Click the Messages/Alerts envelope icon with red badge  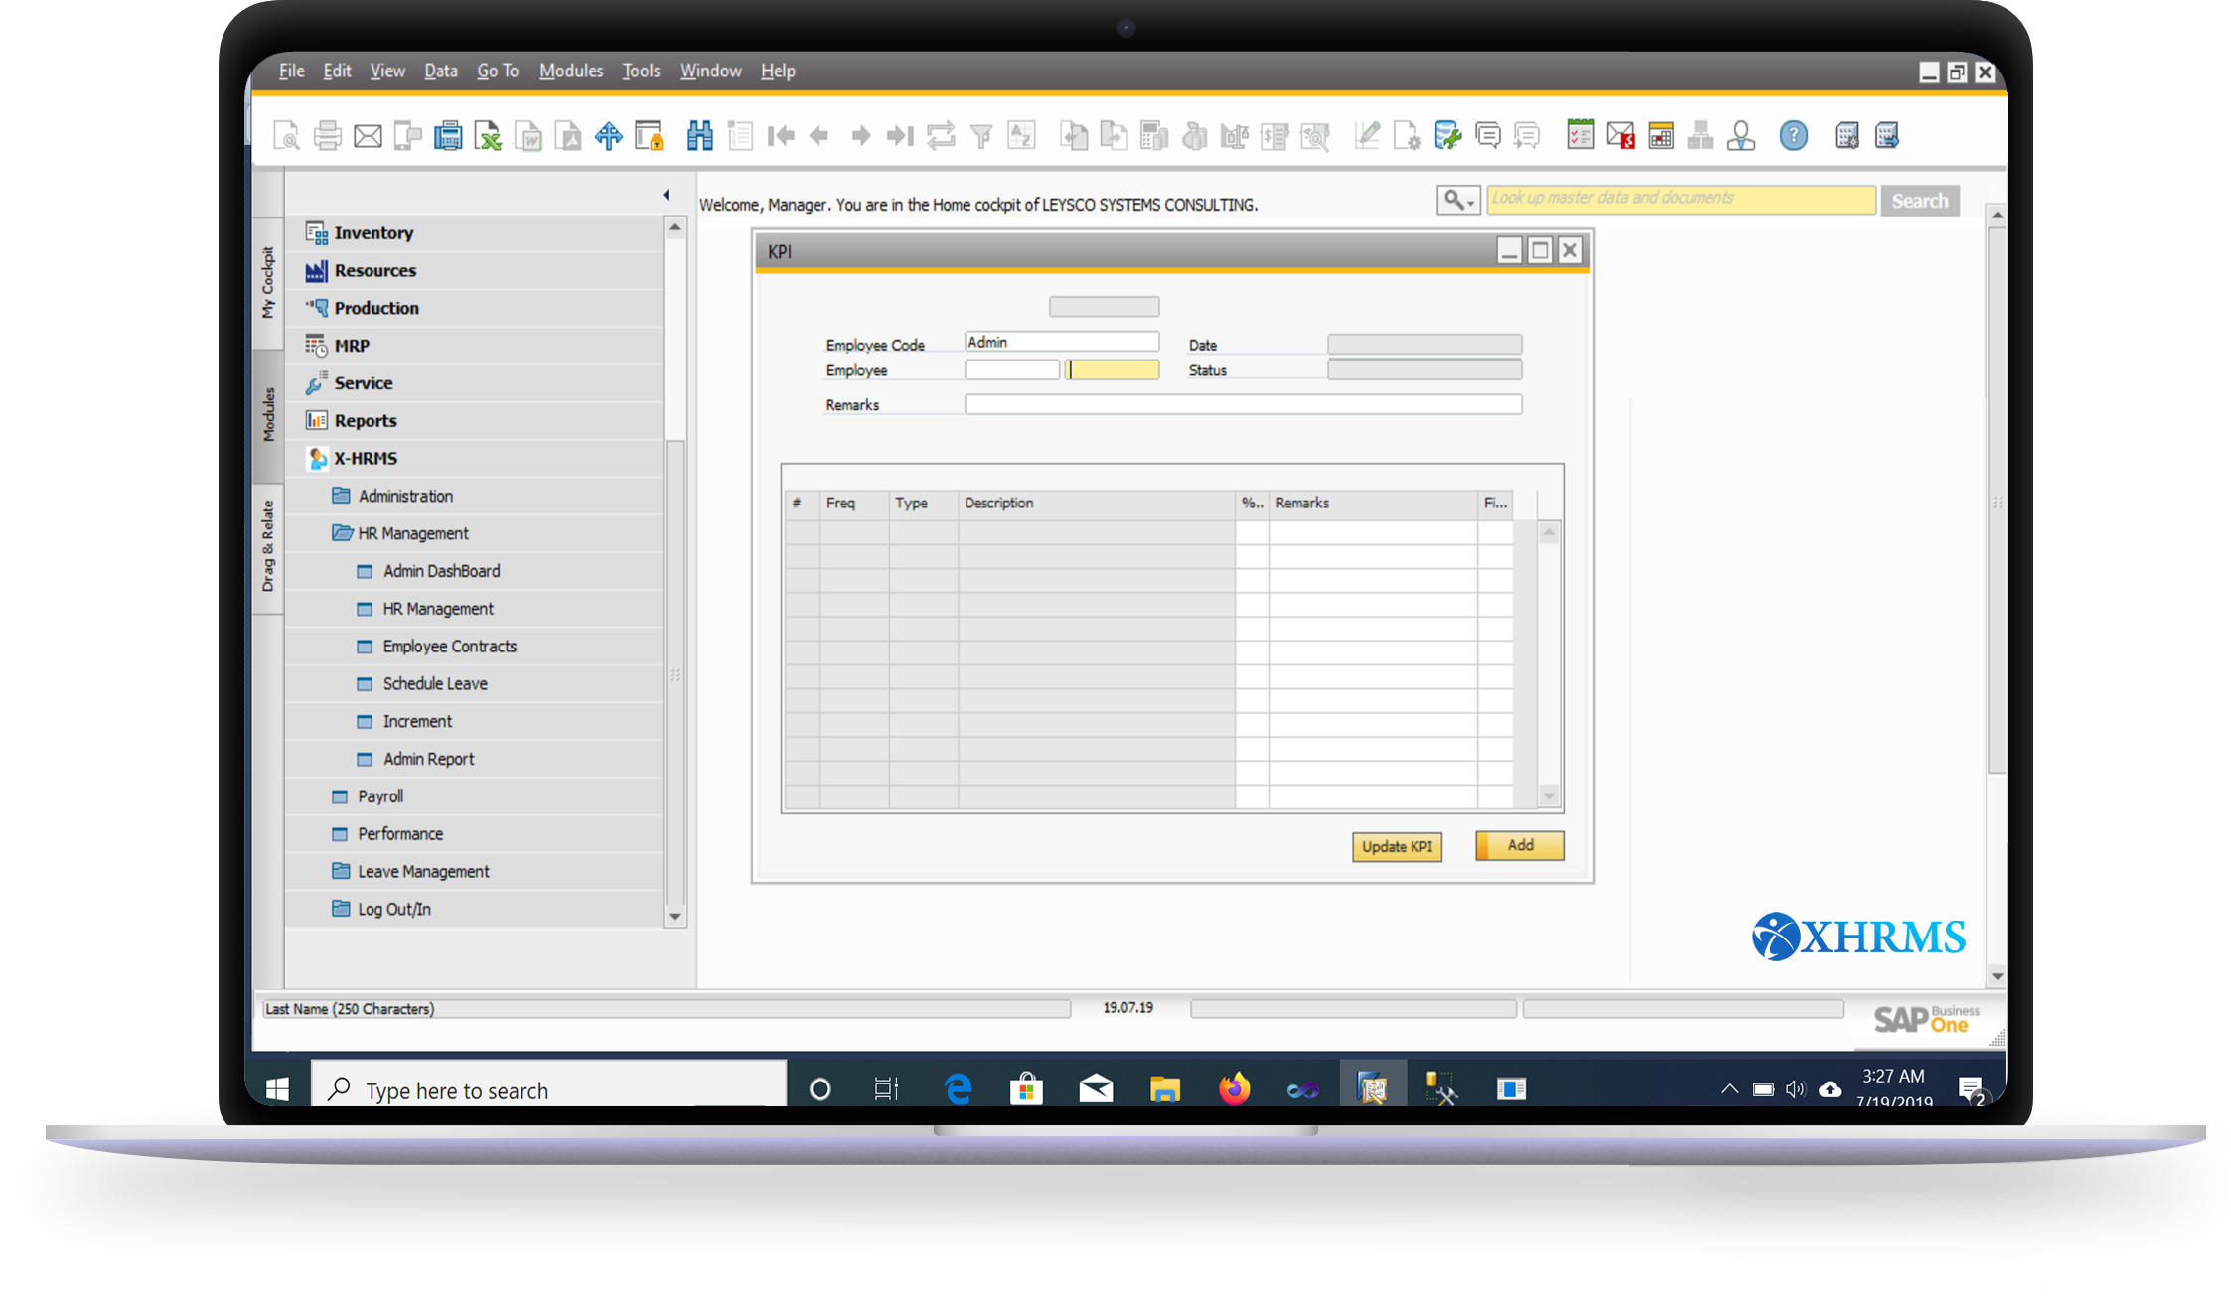point(1620,136)
